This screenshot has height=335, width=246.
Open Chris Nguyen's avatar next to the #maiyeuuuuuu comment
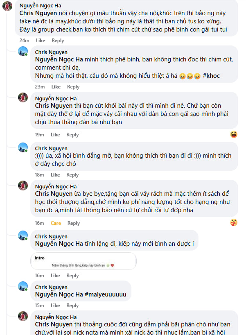click(23, 286)
